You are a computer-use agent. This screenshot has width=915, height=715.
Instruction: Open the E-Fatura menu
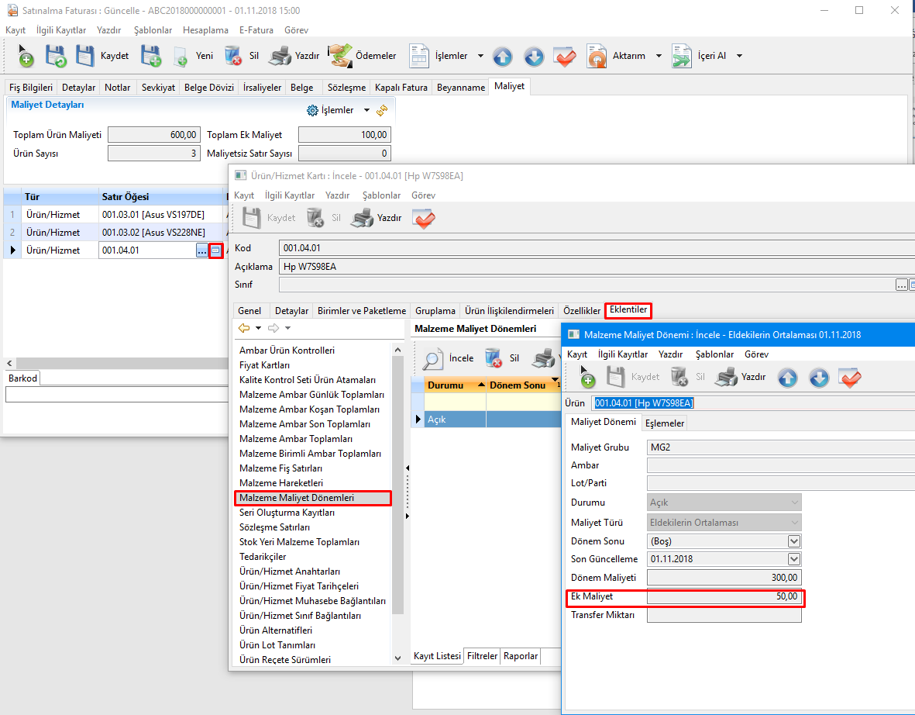256,29
